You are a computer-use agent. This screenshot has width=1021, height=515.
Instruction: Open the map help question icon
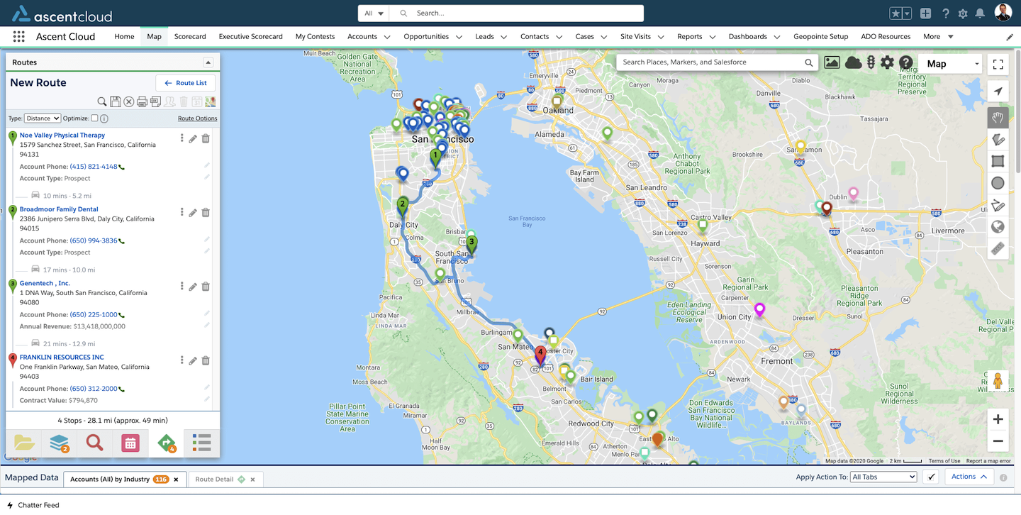pyautogui.click(x=906, y=62)
